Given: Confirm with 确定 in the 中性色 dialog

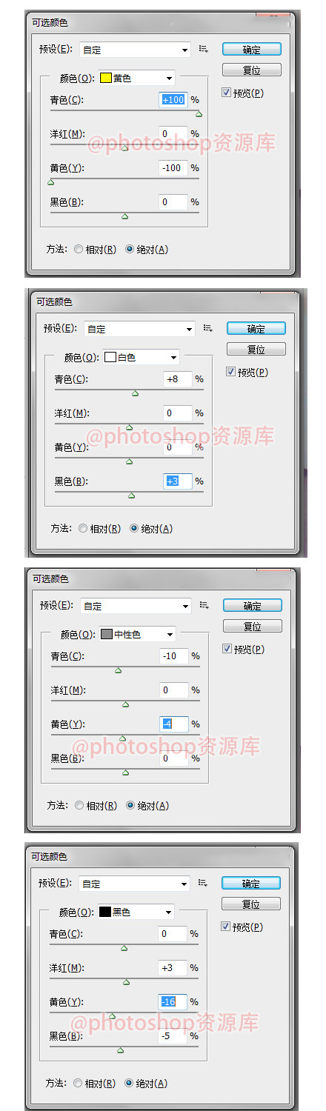Looking at the screenshot, I should (x=253, y=605).
